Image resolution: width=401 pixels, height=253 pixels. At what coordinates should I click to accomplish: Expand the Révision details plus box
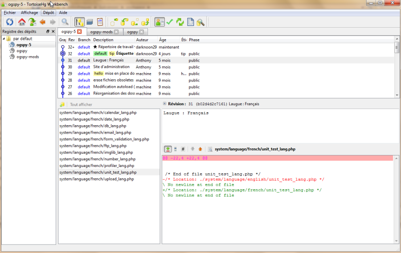(x=164, y=103)
